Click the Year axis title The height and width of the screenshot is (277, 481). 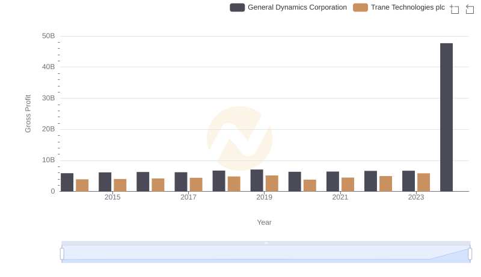point(264,222)
